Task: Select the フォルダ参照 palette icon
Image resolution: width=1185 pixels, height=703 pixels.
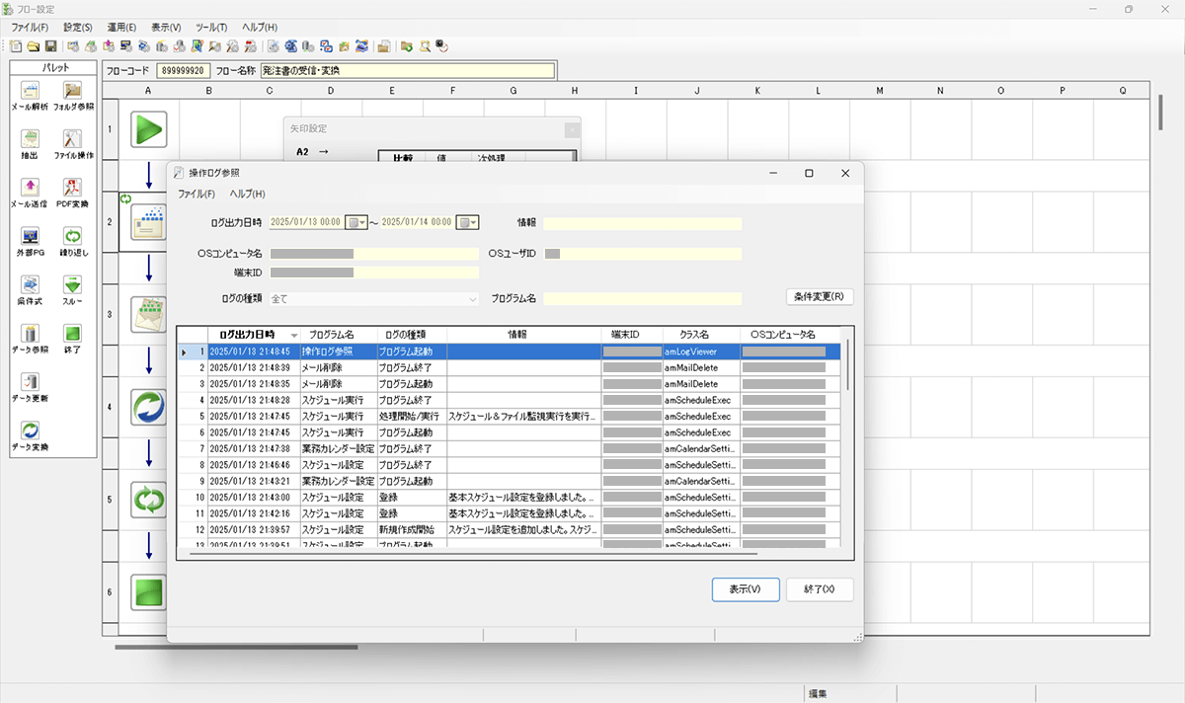Action: click(x=73, y=92)
